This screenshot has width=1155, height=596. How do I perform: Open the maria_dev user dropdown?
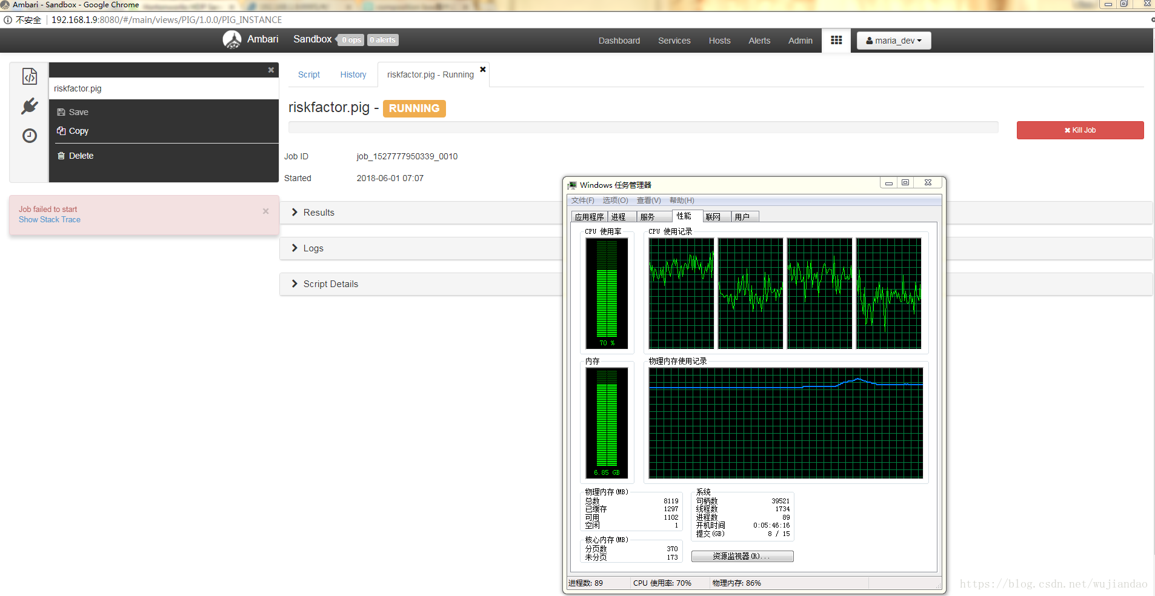pyautogui.click(x=894, y=41)
